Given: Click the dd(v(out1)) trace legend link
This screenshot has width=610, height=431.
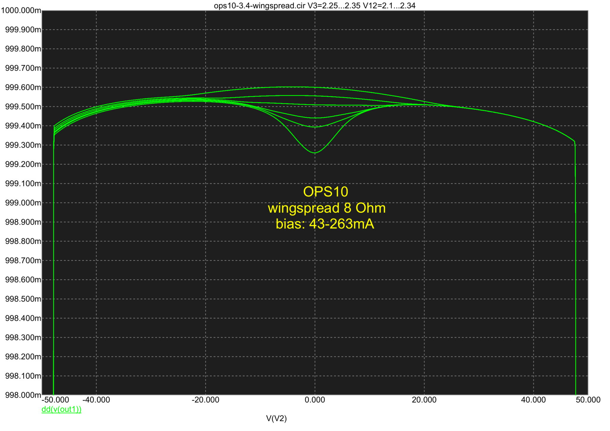Looking at the screenshot, I should point(61,409).
